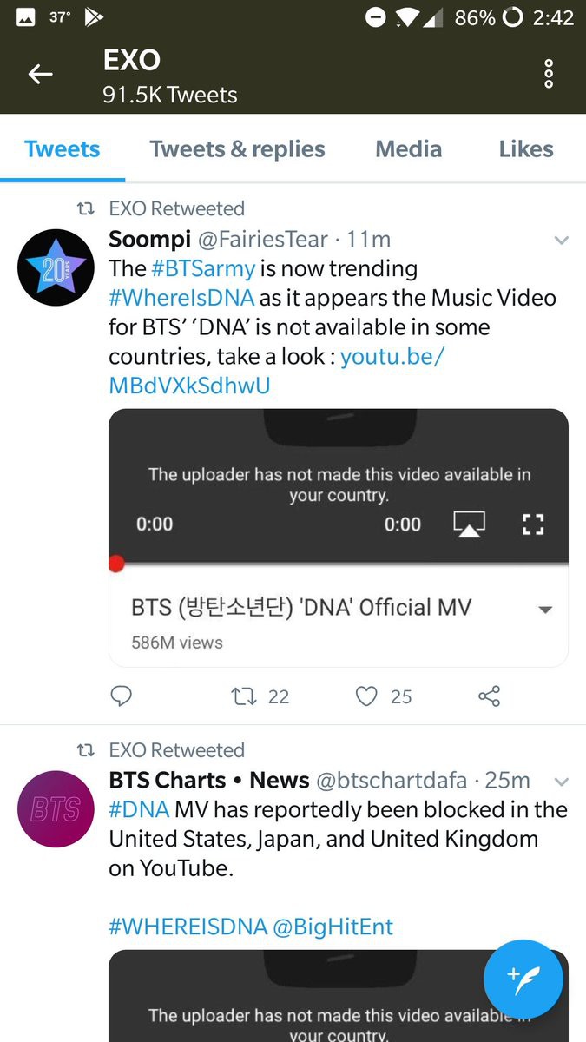Tap the back arrow to leave EXO profile

click(41, 75)
